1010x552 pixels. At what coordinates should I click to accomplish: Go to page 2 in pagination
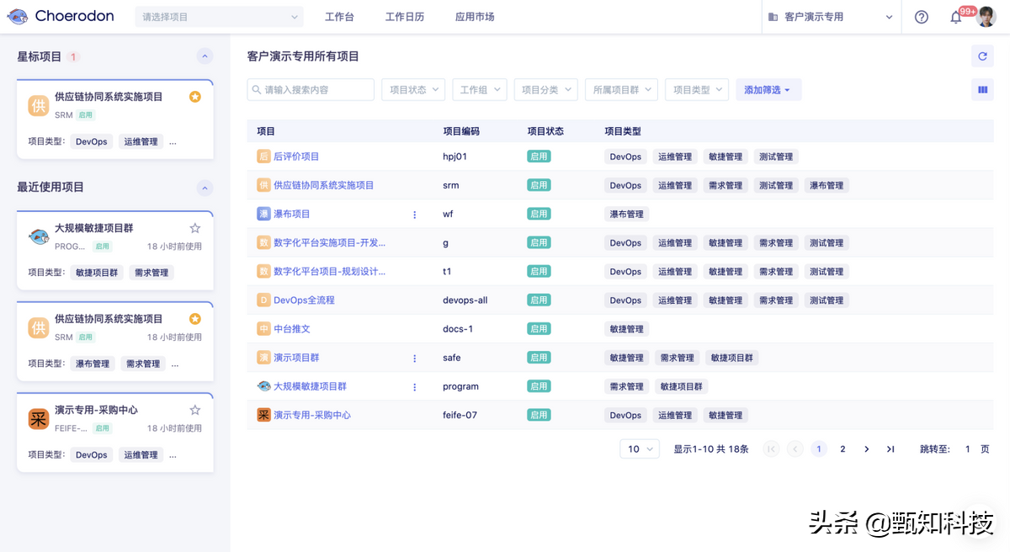click(x=843, y=448)
